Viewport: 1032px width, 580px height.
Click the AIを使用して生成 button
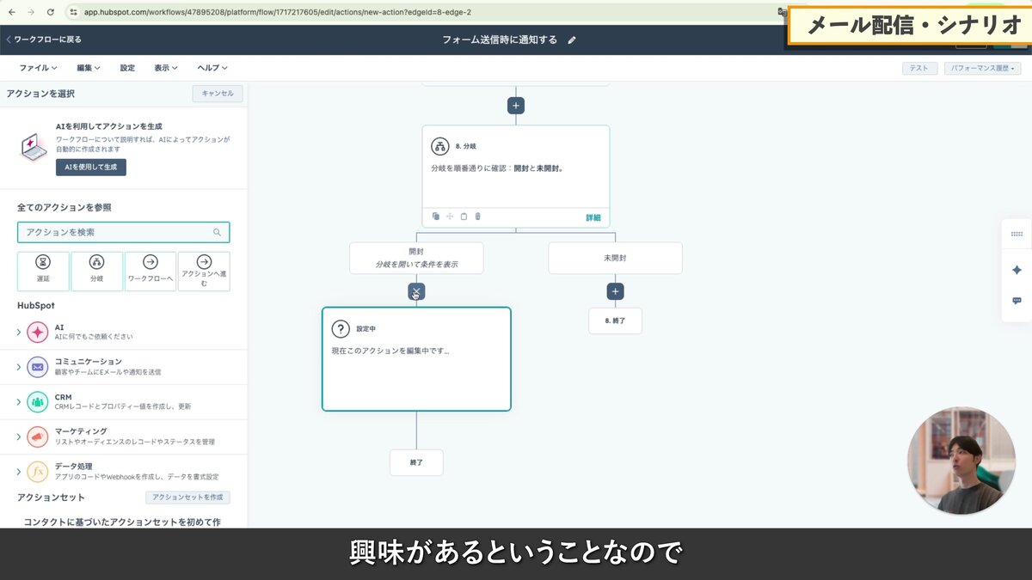pos(90,168)
